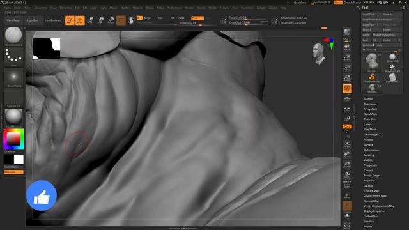
Task: Expand the Layers subpalette
Action: (x=367, y=125)
